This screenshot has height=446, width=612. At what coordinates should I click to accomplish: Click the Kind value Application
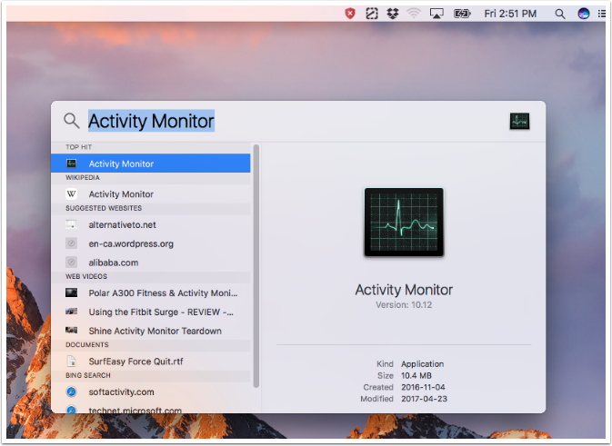coord(422,364)
